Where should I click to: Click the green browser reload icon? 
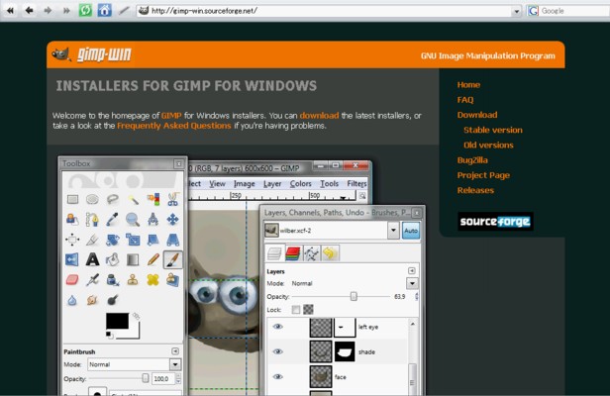[85, 10]
